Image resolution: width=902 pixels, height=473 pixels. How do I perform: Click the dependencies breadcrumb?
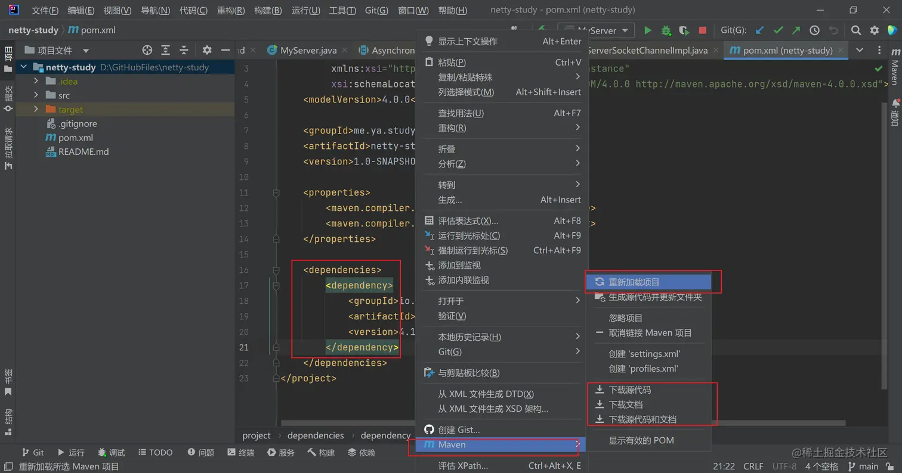[x=316, y=435]
